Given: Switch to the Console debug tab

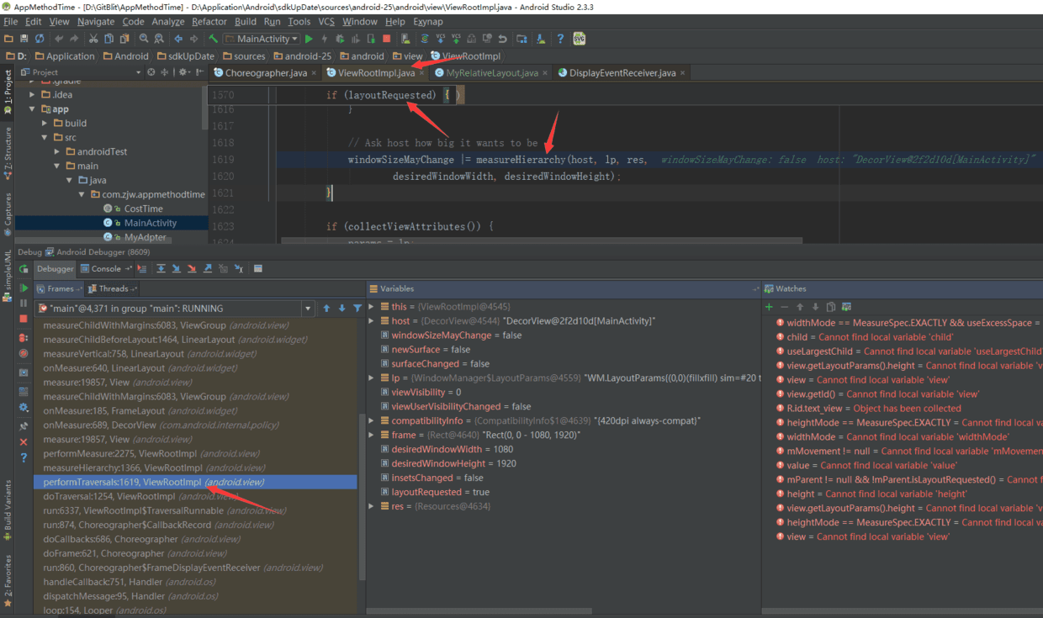Looking at the screenshot, I should pos(105,269).
